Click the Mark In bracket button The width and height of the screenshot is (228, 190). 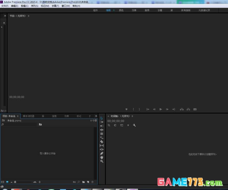point(133,109)
